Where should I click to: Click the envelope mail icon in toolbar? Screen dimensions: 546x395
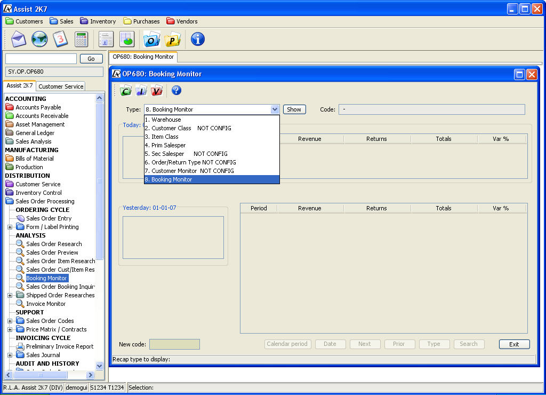tap(19, 39)
